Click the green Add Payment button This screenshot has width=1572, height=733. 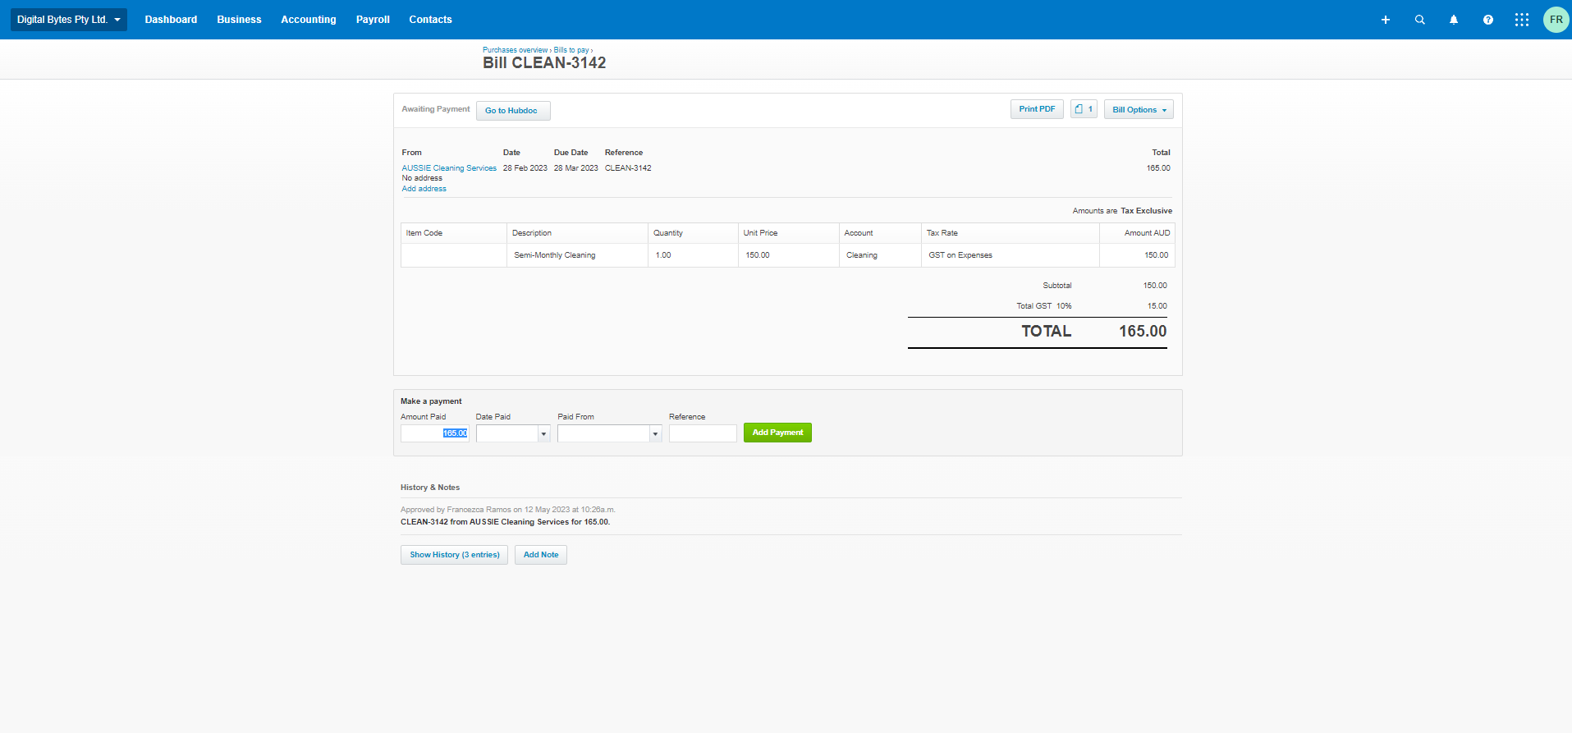coord(777,433)
